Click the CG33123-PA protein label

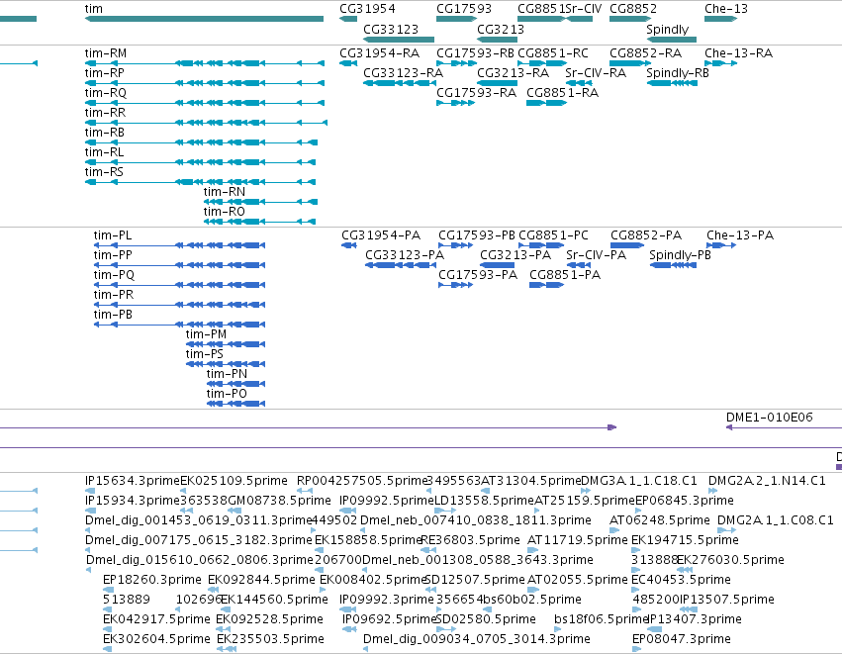click(405, 255)
